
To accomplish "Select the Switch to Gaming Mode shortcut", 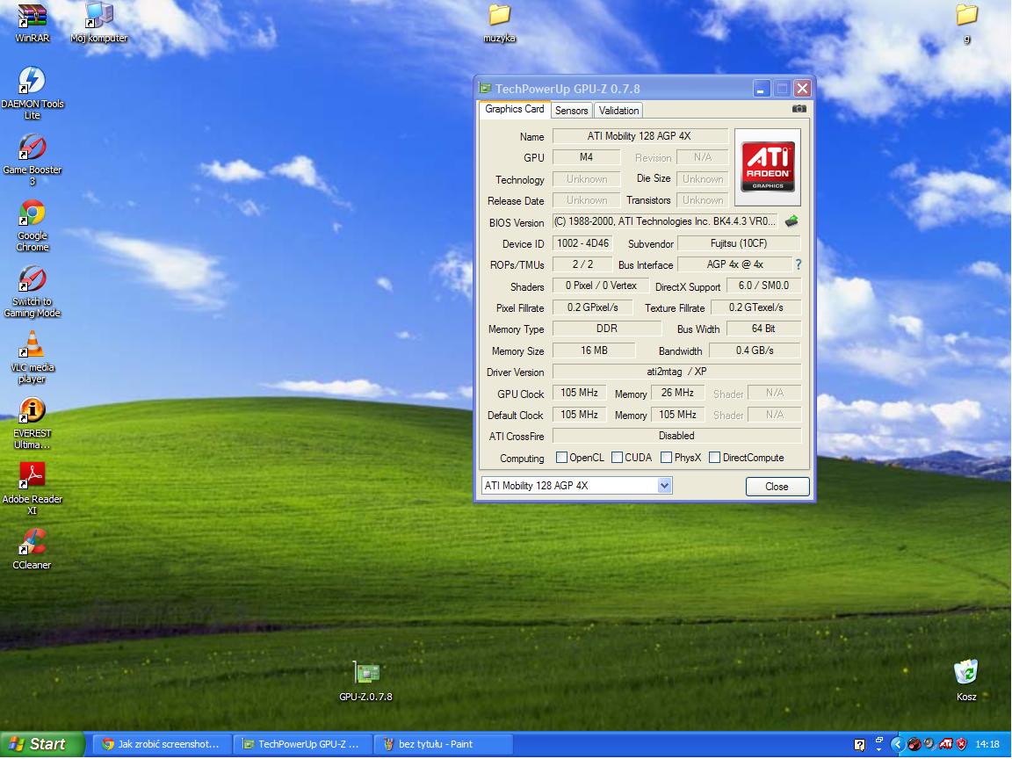I will tap(32, 292).
